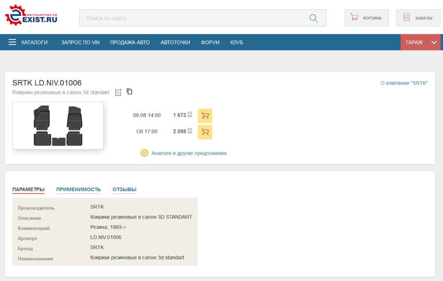Visit the Форум page
Viewport: 443px width, 281px height.
(210, 42)
